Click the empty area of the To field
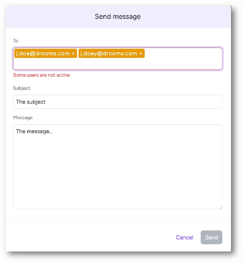The width and height of the screenshot is (243, 263). (x=118, y=64)
